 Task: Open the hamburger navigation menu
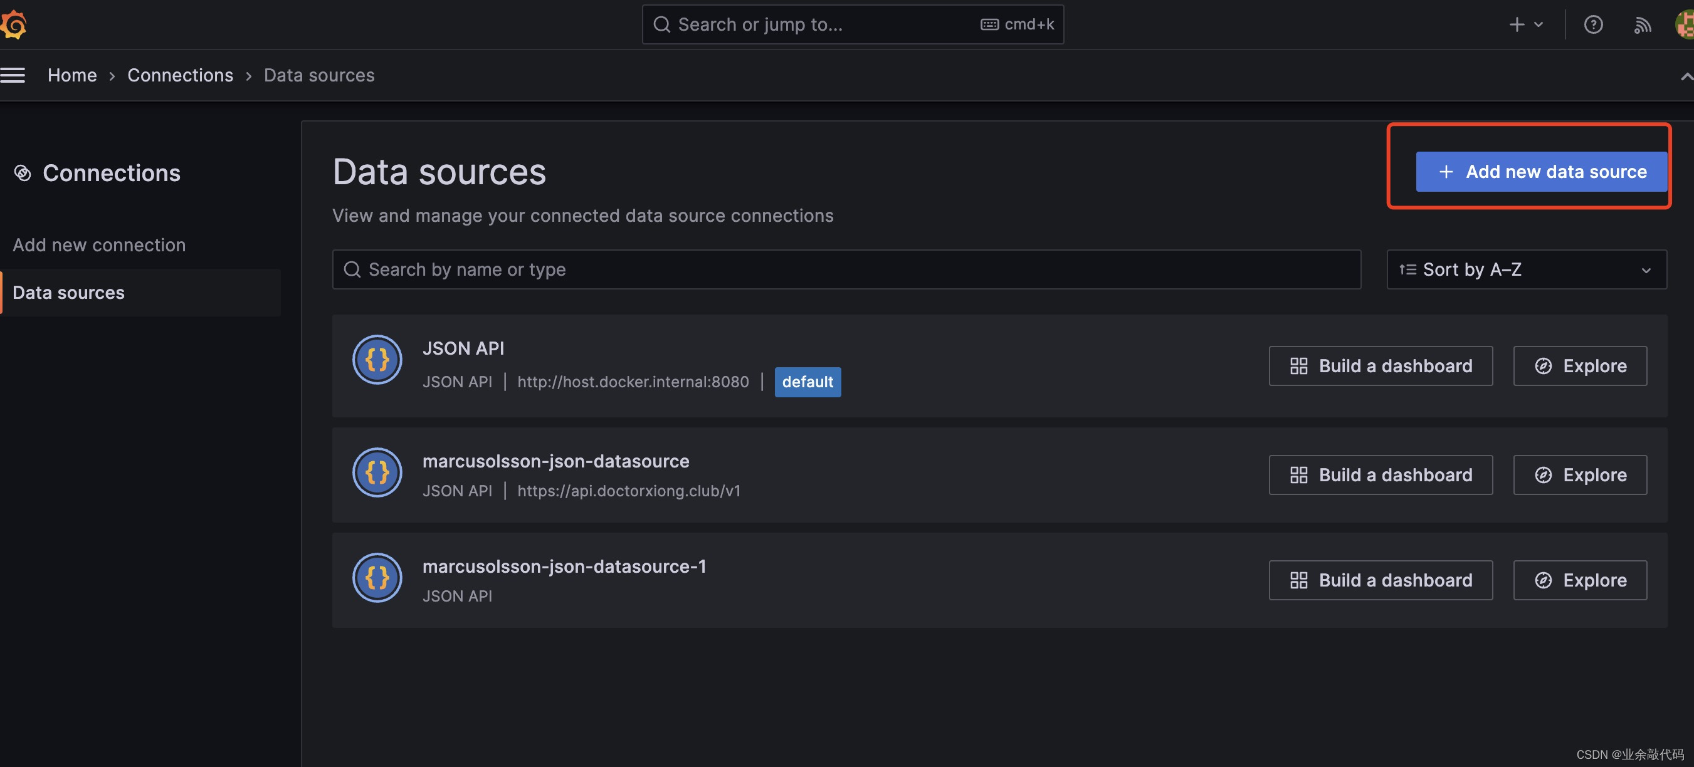click(x=13, y=75)
